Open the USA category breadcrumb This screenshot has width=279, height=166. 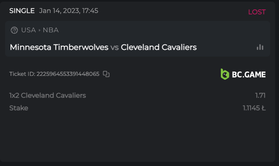(29, 30)
